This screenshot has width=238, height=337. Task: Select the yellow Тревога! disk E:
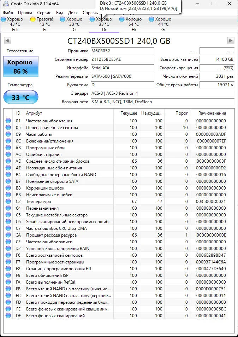[44, 24]
